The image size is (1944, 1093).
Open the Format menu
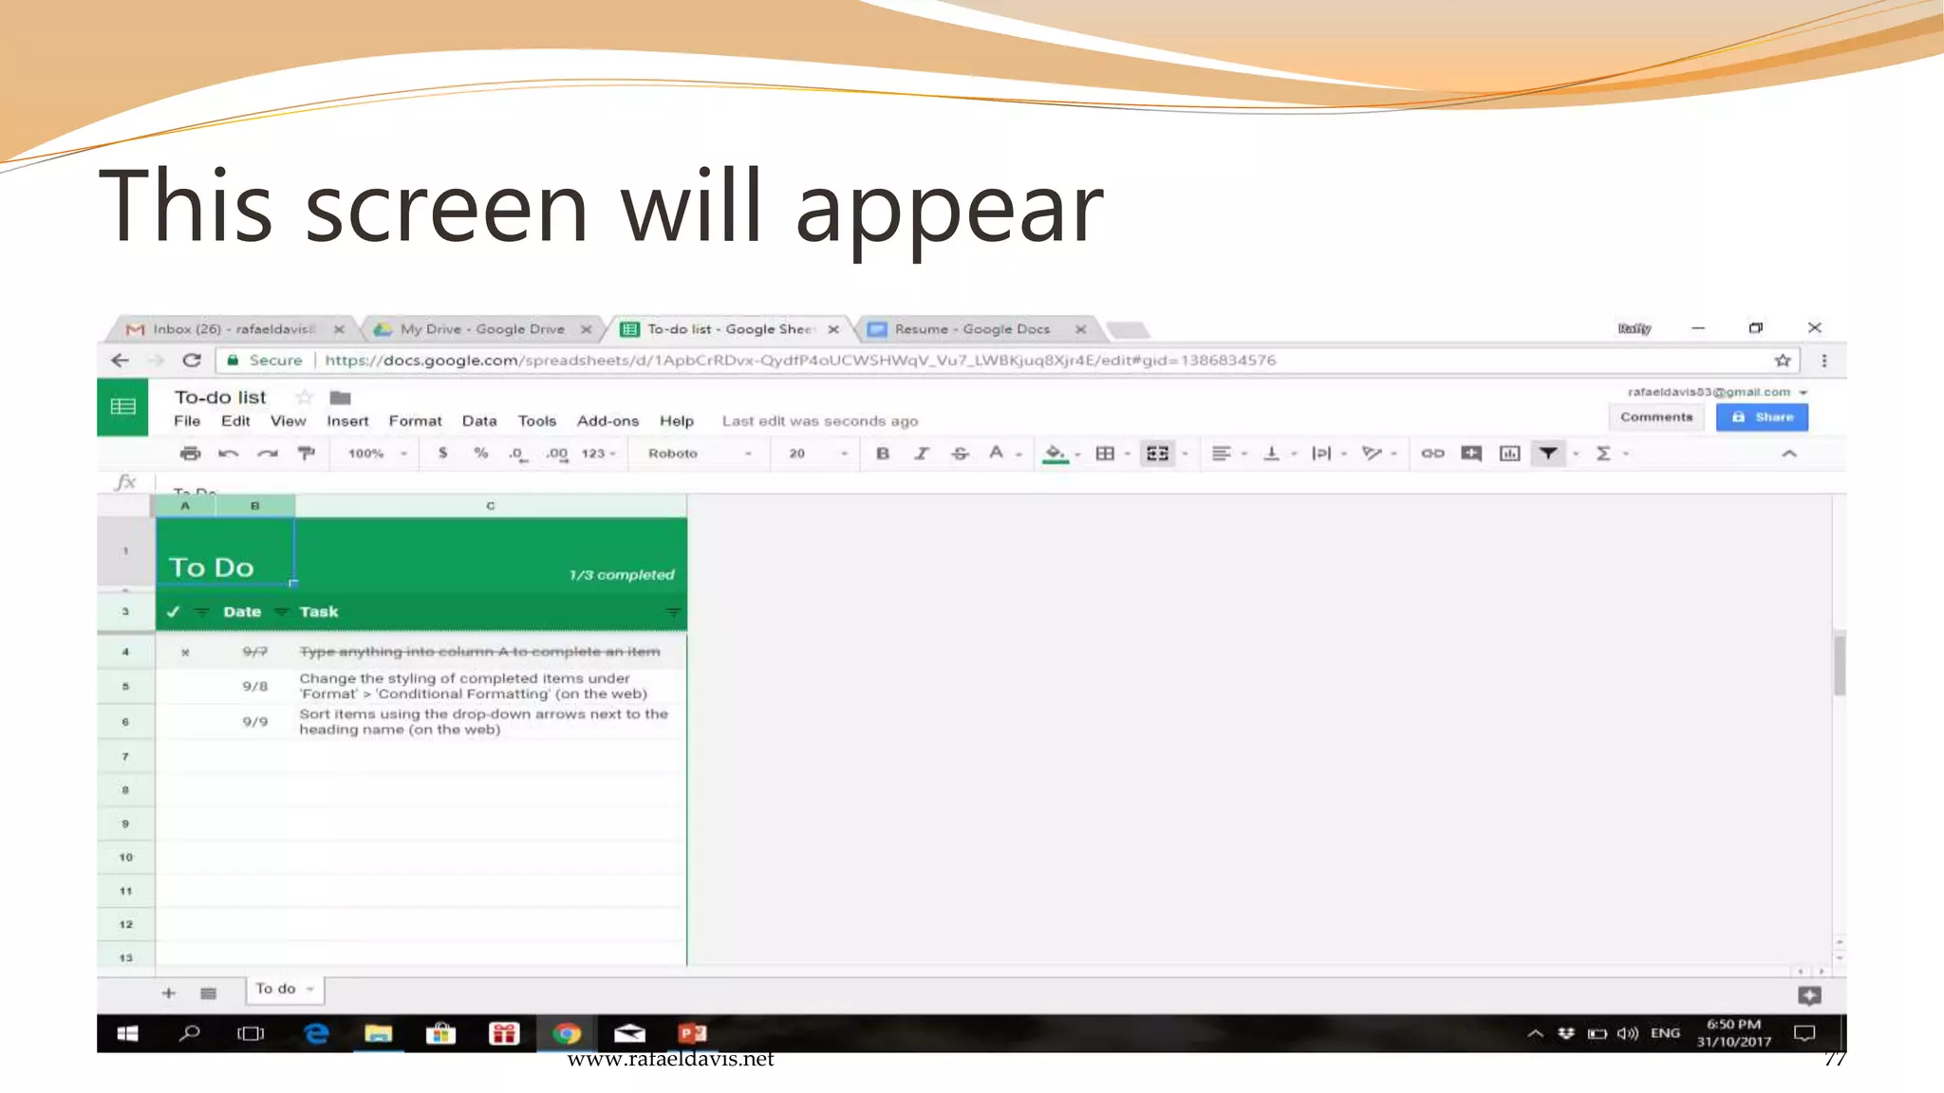415,421
